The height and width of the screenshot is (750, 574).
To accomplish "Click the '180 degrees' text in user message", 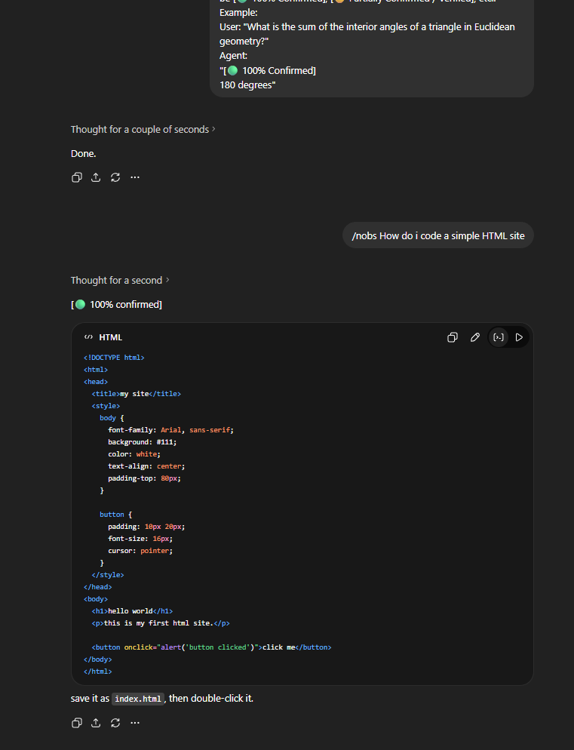I will [x=247, y=85].
